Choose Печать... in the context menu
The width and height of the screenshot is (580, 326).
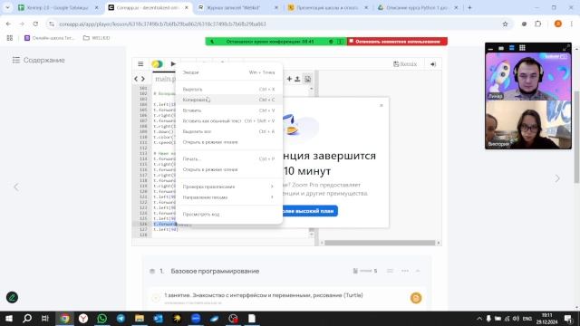229,159
